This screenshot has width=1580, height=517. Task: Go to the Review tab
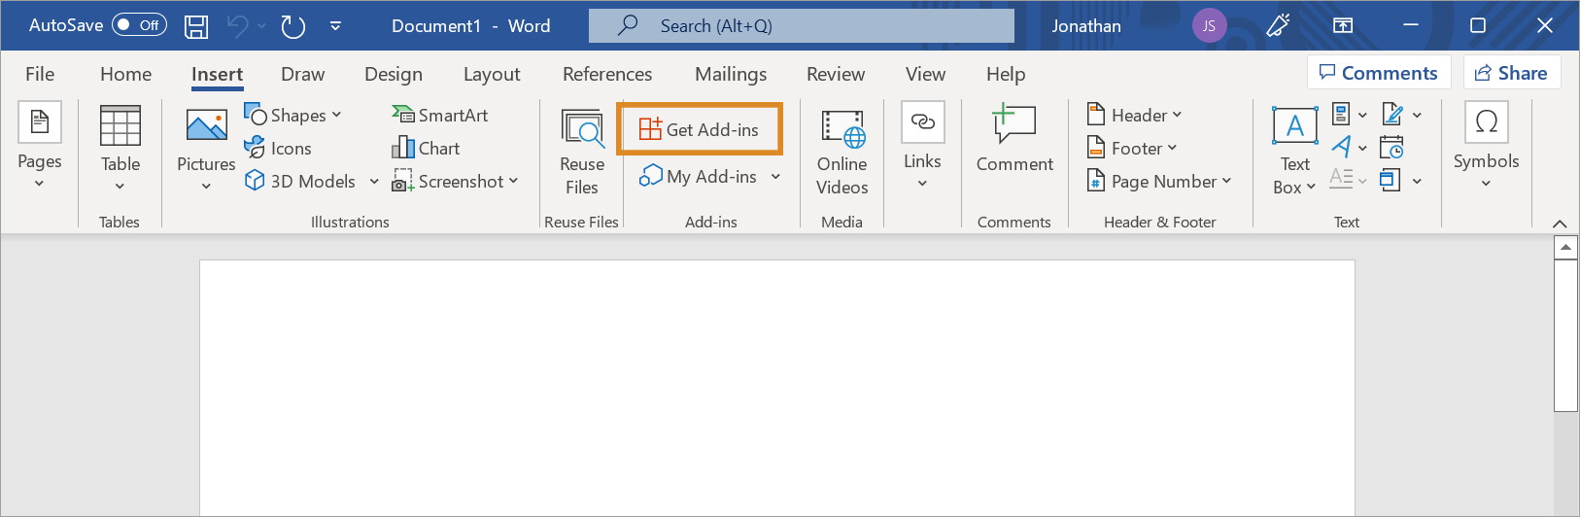pyautogui.click(x=836, y=74)
